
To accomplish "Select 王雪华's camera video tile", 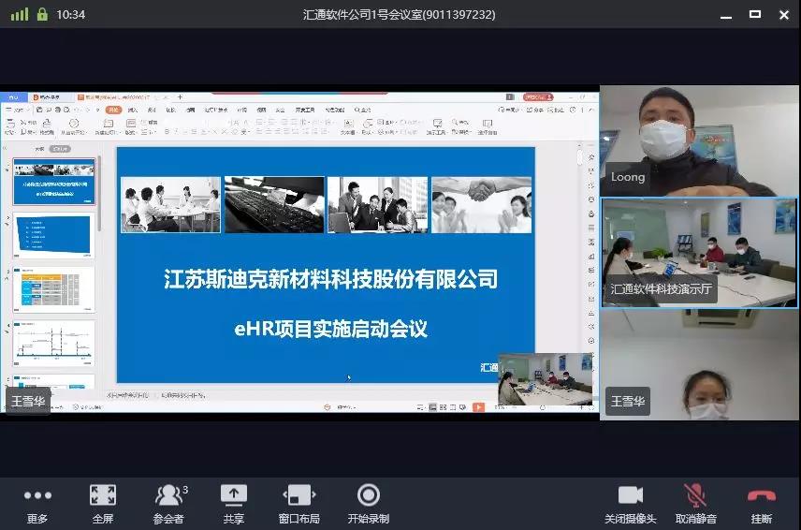I will pos(699,365).
